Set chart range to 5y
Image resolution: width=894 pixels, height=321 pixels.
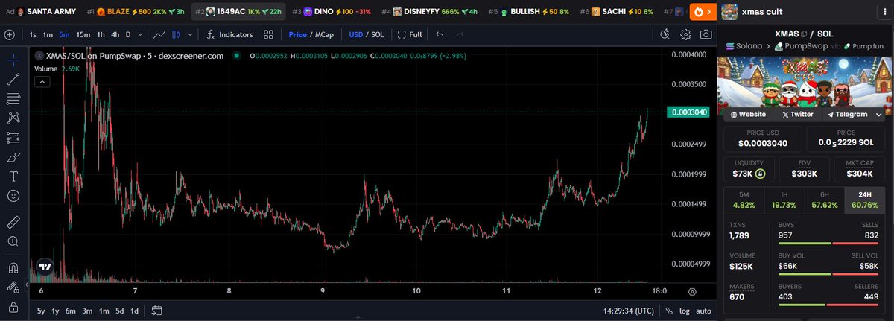(x=42, y=311)
